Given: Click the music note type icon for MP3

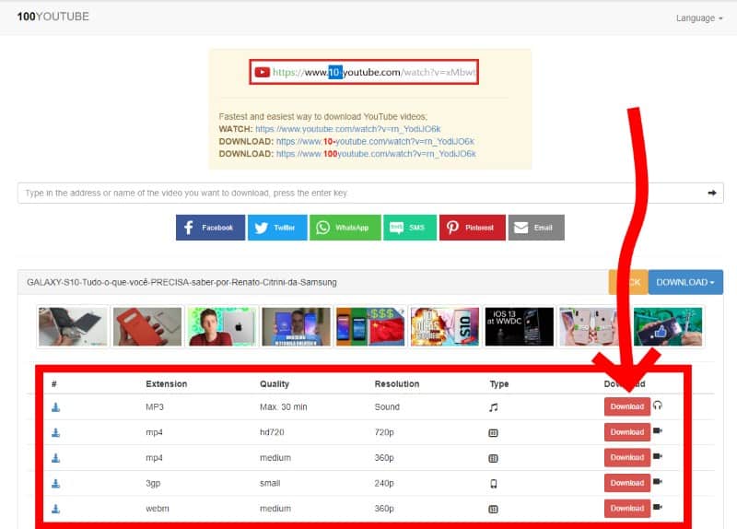Looking at the screenshot, I should [x=493, y=407].
